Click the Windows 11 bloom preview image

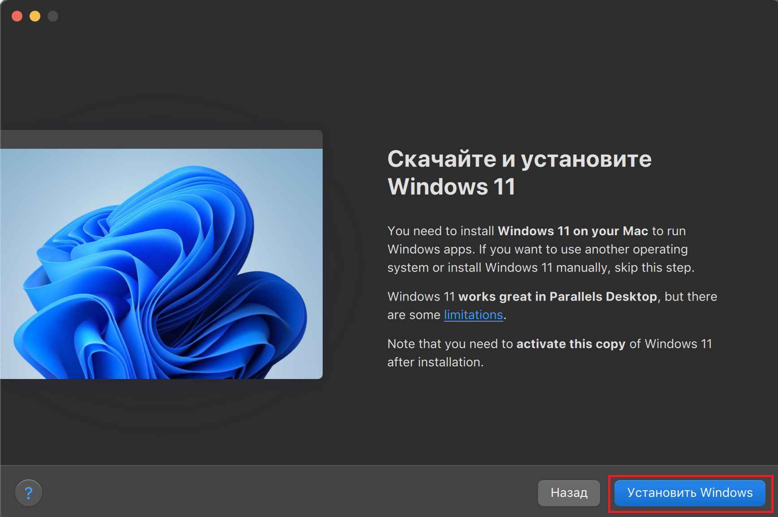(x=161, y=263)
